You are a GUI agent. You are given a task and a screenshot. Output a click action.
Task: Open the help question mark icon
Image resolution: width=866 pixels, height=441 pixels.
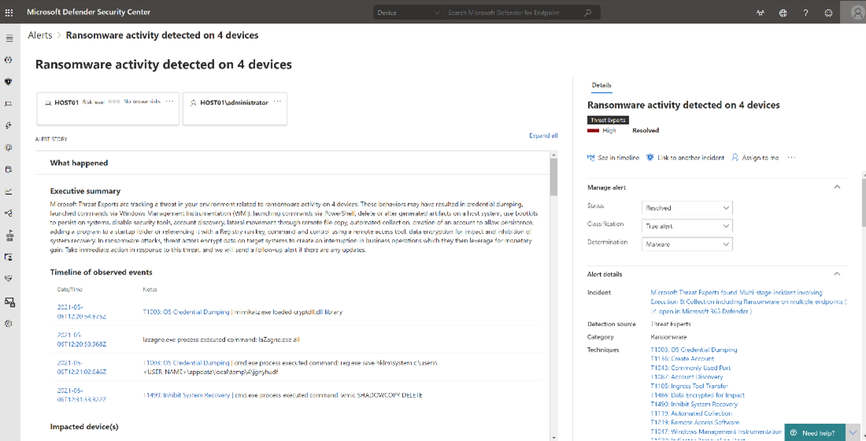pos(806,13)
